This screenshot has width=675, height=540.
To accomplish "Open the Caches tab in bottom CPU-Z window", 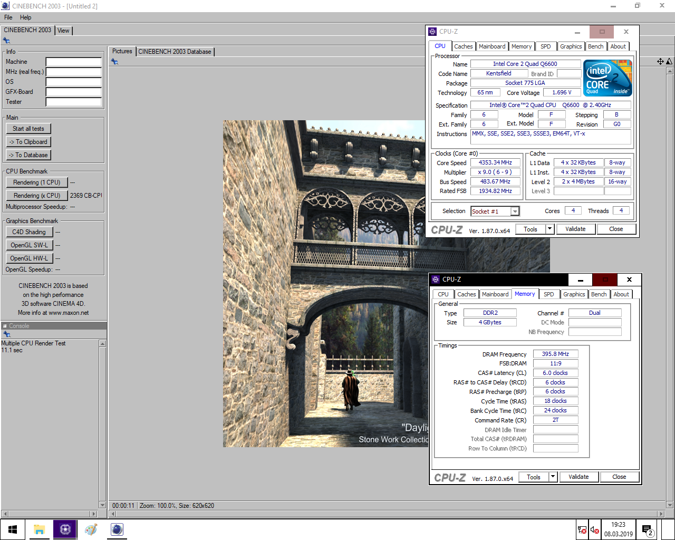I will [x=466, y=294].
